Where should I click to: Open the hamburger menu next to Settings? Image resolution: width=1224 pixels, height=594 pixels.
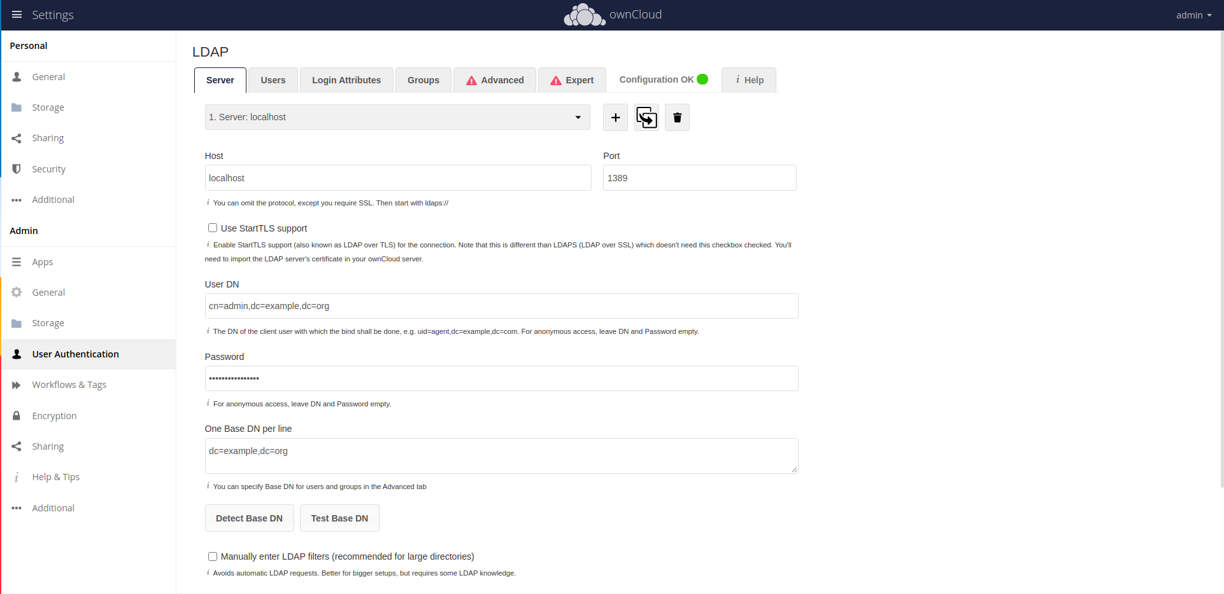[x=17, y=15]
